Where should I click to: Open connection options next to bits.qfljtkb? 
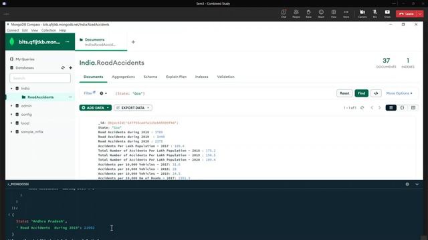[x=67, y=42]
